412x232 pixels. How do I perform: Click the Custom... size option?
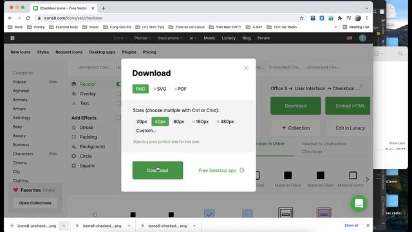[x=146, y=130]
